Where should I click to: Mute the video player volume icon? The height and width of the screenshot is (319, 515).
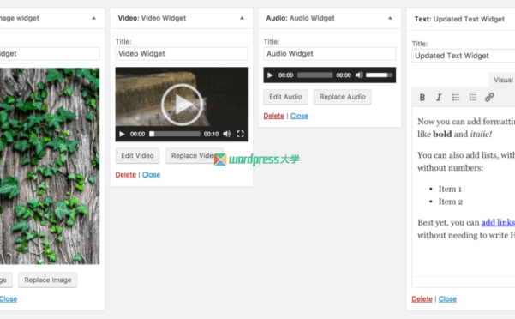[x=226, y=134]
